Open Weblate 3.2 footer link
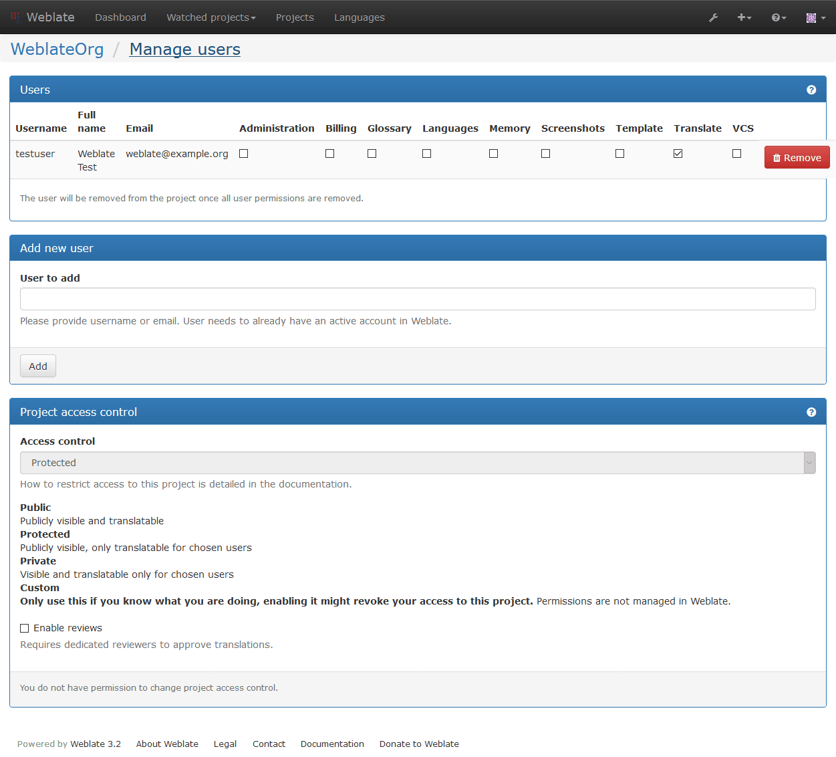 pyautogui.click(x=96, y=744)
